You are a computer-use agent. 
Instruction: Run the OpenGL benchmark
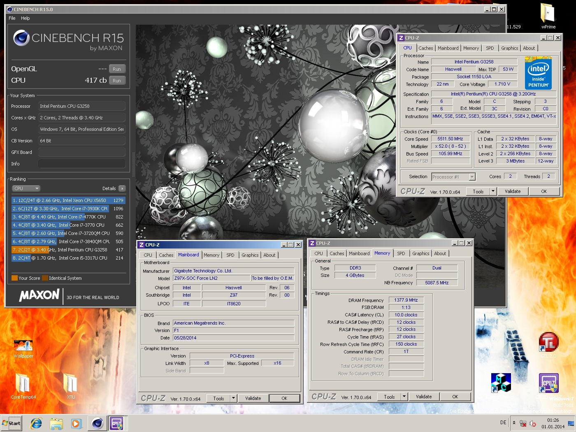pos(117,69)
